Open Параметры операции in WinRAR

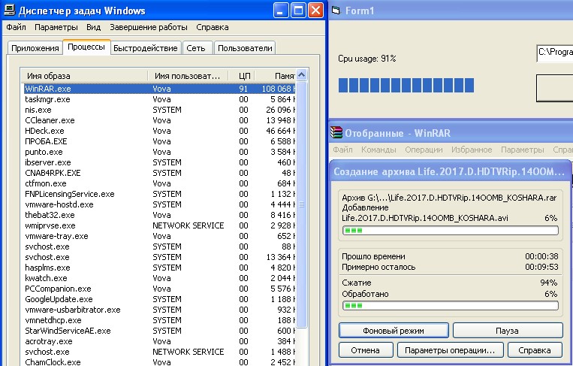tap(451, 350)
